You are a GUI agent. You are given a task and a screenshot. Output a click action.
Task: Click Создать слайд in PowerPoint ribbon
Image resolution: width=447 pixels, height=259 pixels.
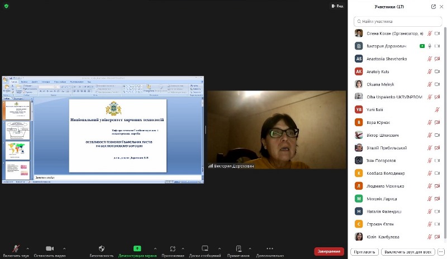tap(19, 89)
